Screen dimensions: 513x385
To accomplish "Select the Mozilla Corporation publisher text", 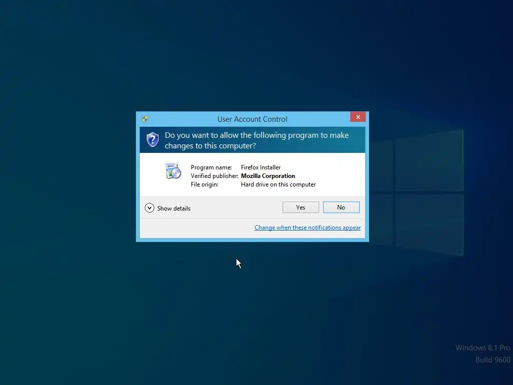I will pyautogui.click(x=268, y=176).
